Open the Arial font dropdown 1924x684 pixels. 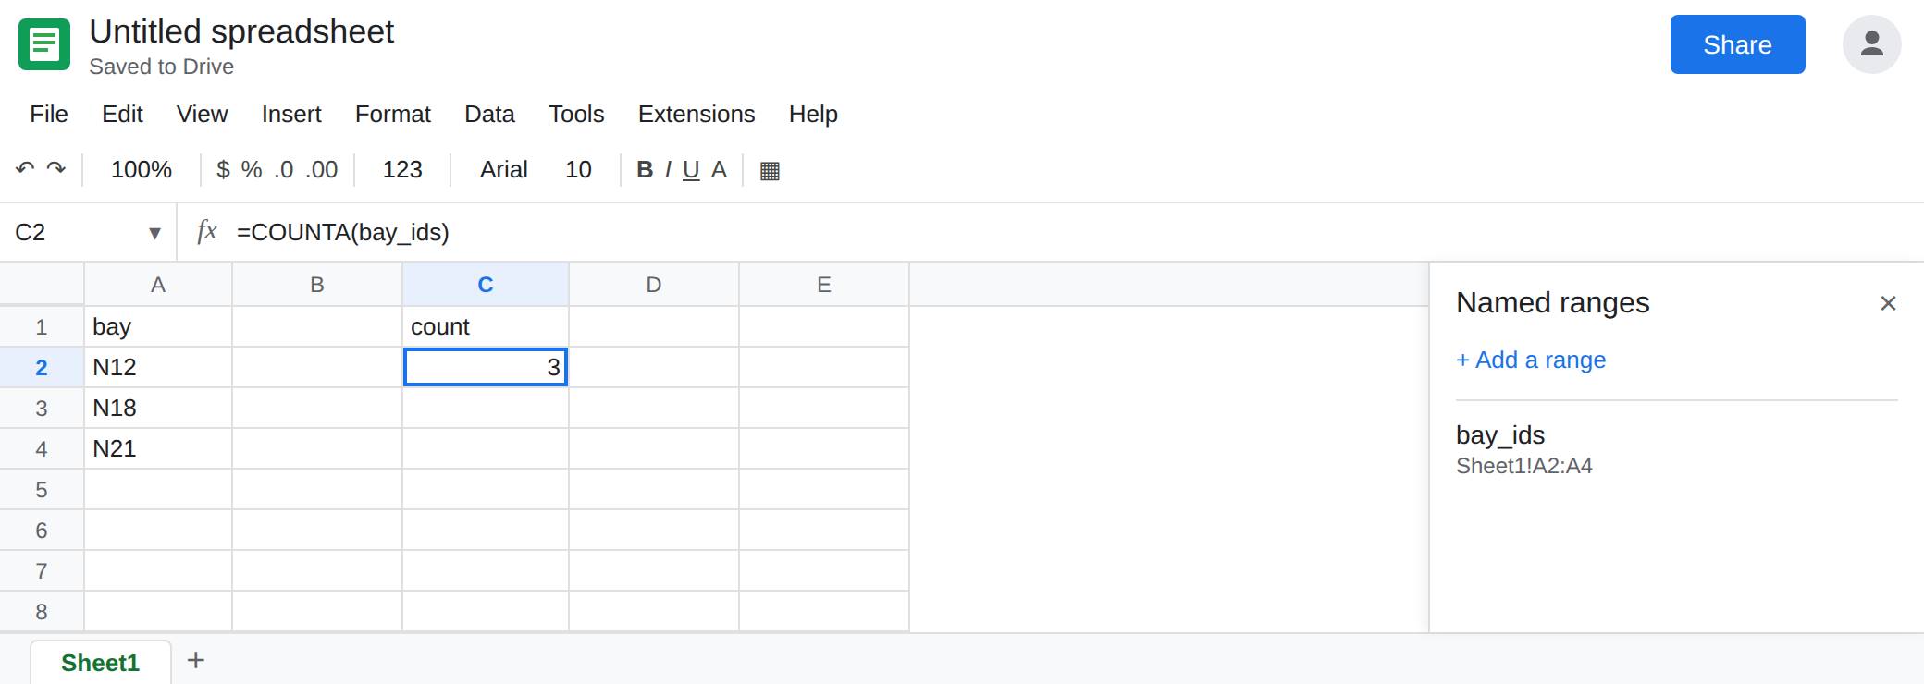click(504, 170)
